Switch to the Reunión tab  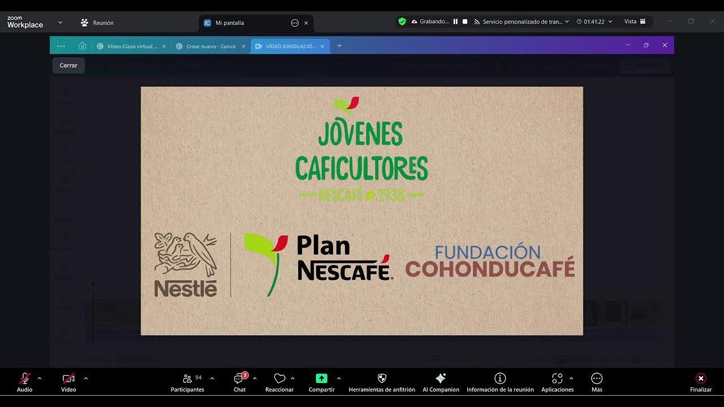pyautogui.click(x=97, y=23)
